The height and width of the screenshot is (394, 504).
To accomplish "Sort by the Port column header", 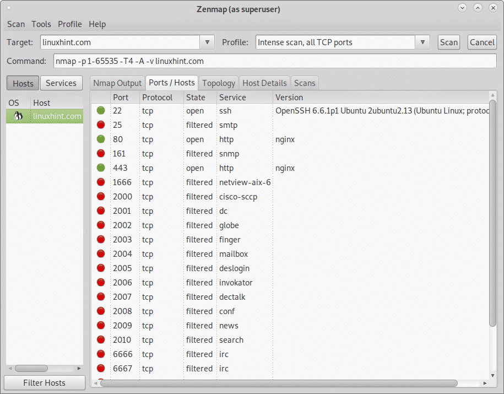I will click(125, 98).
